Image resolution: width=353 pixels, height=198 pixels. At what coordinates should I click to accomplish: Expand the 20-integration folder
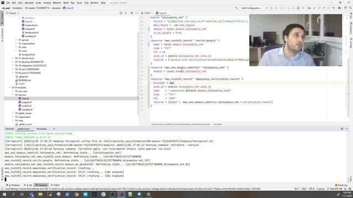pyautogui.click(x=13, y=65)
